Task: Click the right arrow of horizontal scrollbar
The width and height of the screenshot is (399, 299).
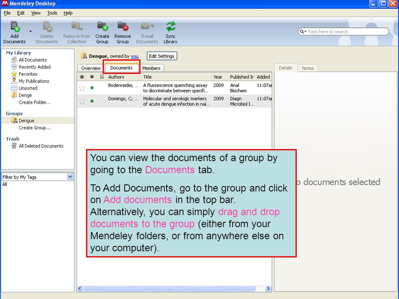Action: point(268,288)
